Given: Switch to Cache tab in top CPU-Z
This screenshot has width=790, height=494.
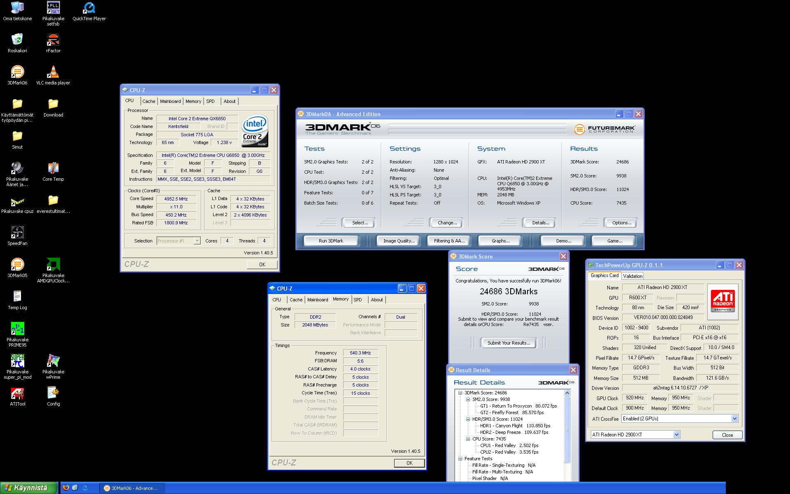Looking at the screenshot, I should pos(149,101).
